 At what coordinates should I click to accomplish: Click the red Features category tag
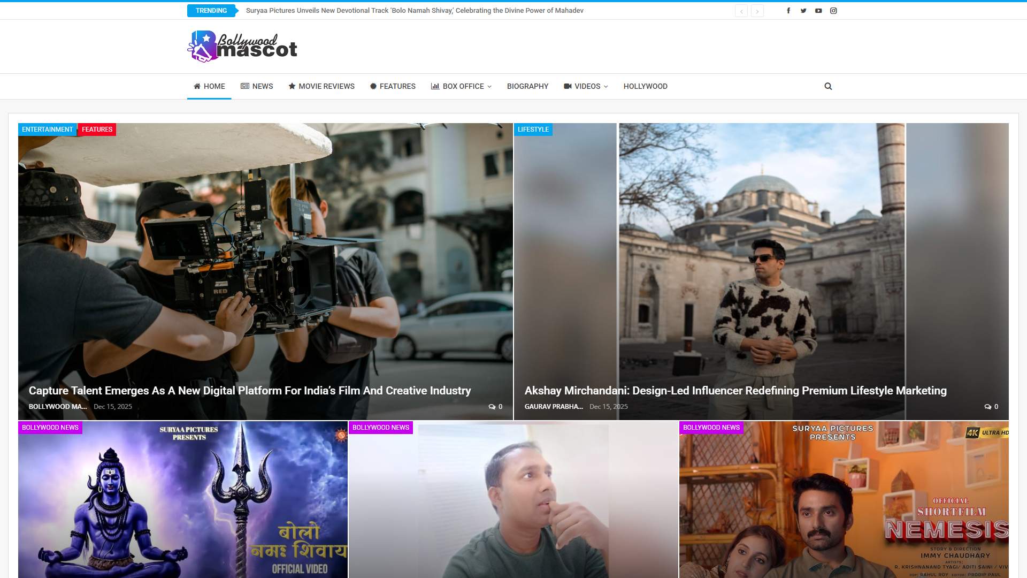(x=97, y=130)
